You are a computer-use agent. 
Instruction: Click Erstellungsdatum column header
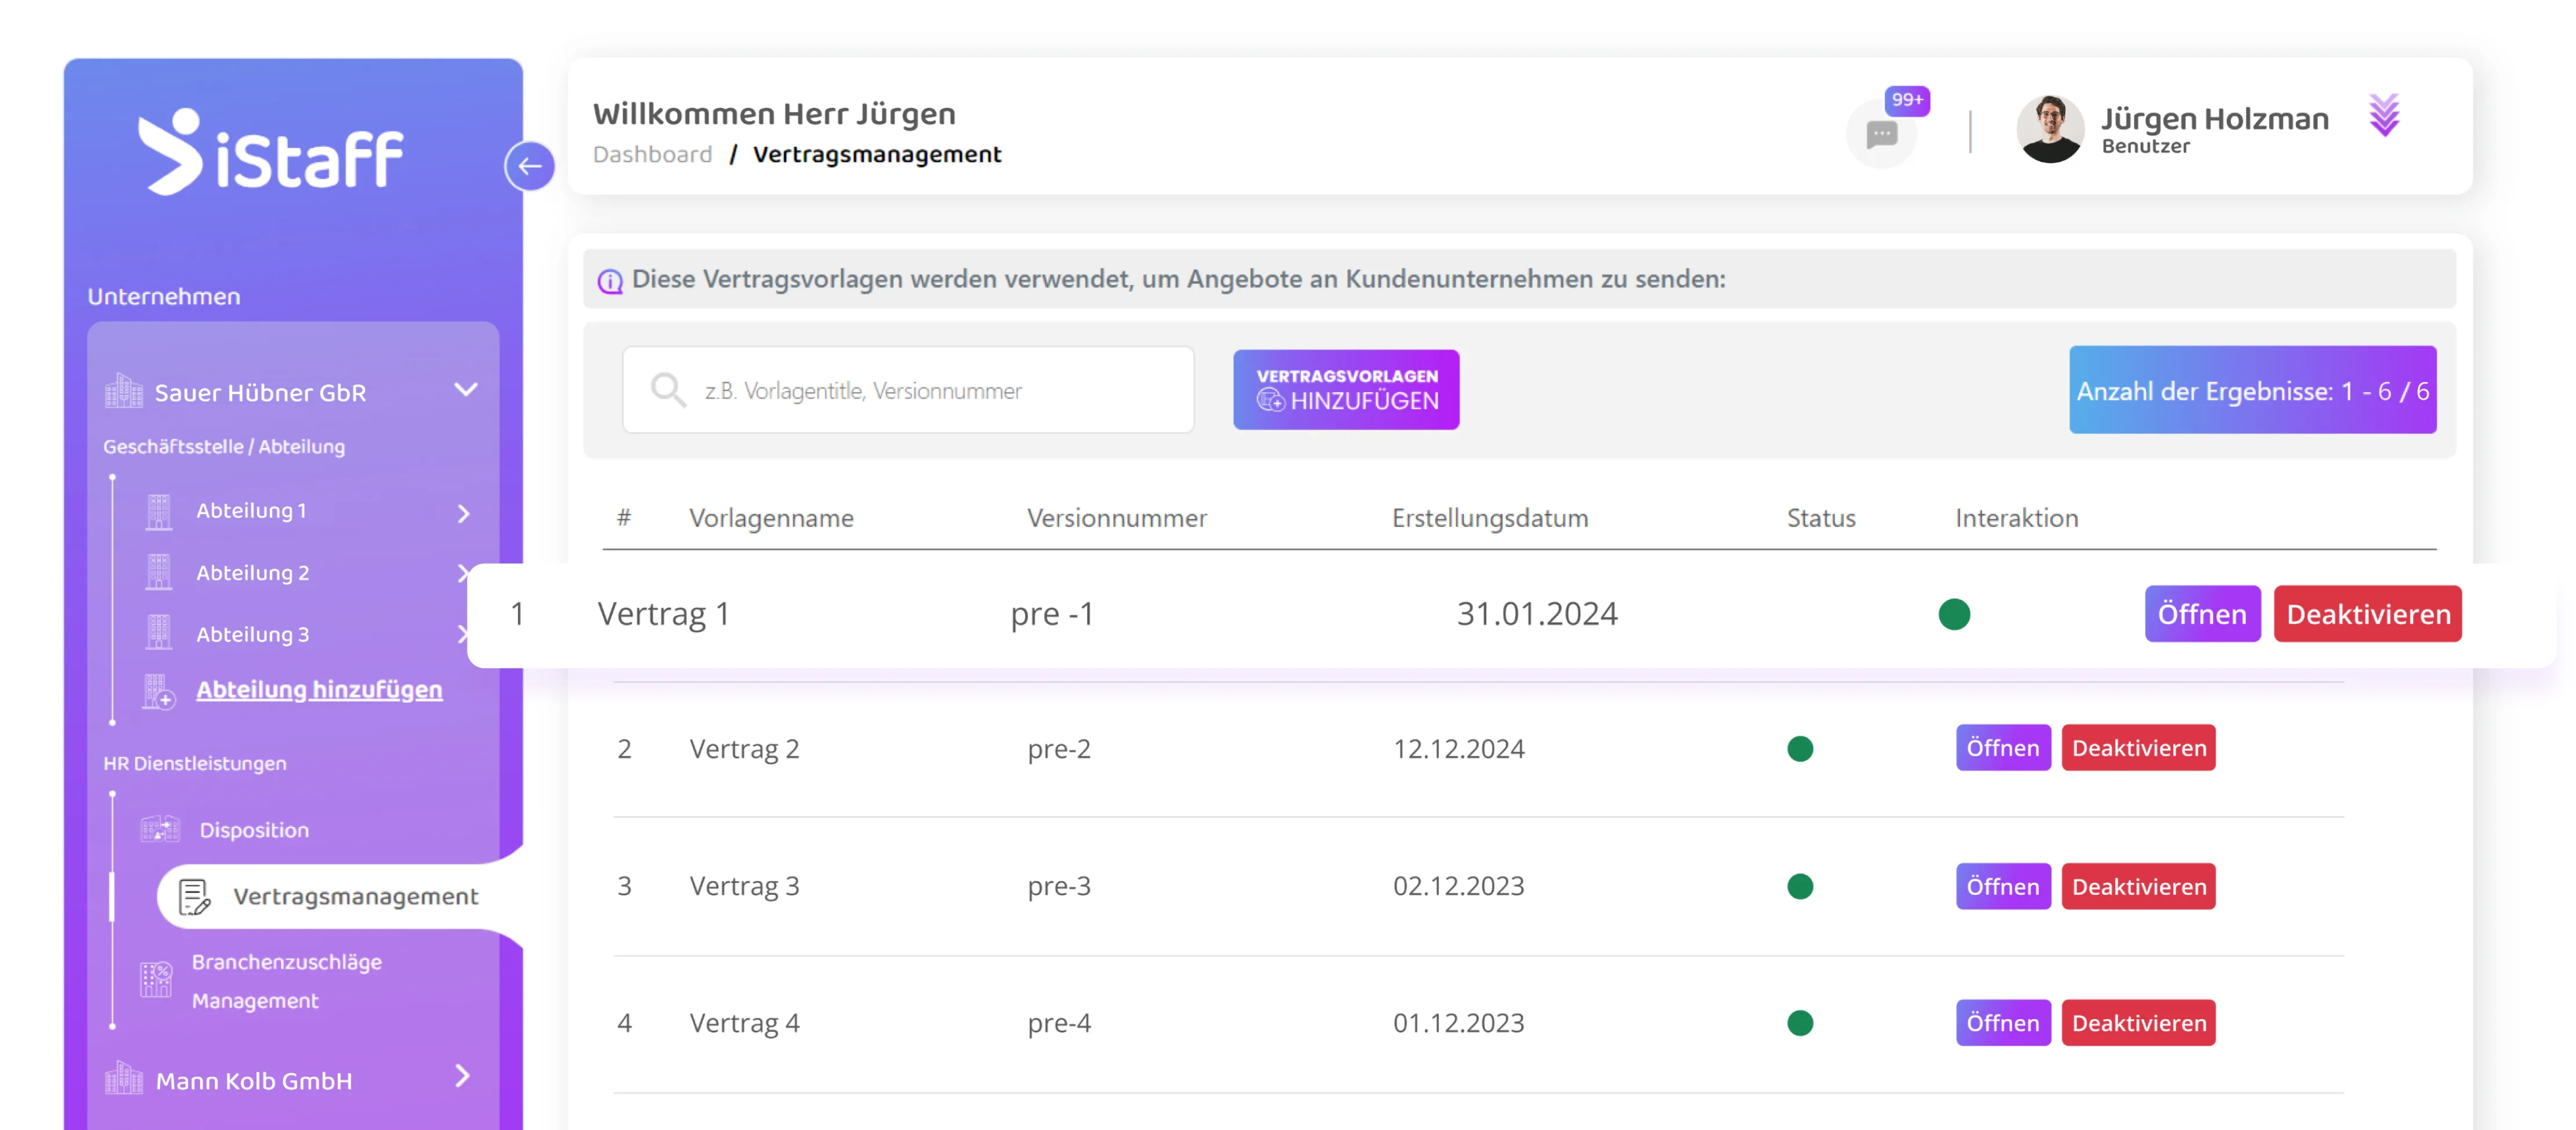pos(1490,518)
